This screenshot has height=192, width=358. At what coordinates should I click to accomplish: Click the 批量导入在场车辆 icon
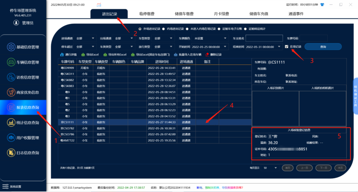(176, 55)
